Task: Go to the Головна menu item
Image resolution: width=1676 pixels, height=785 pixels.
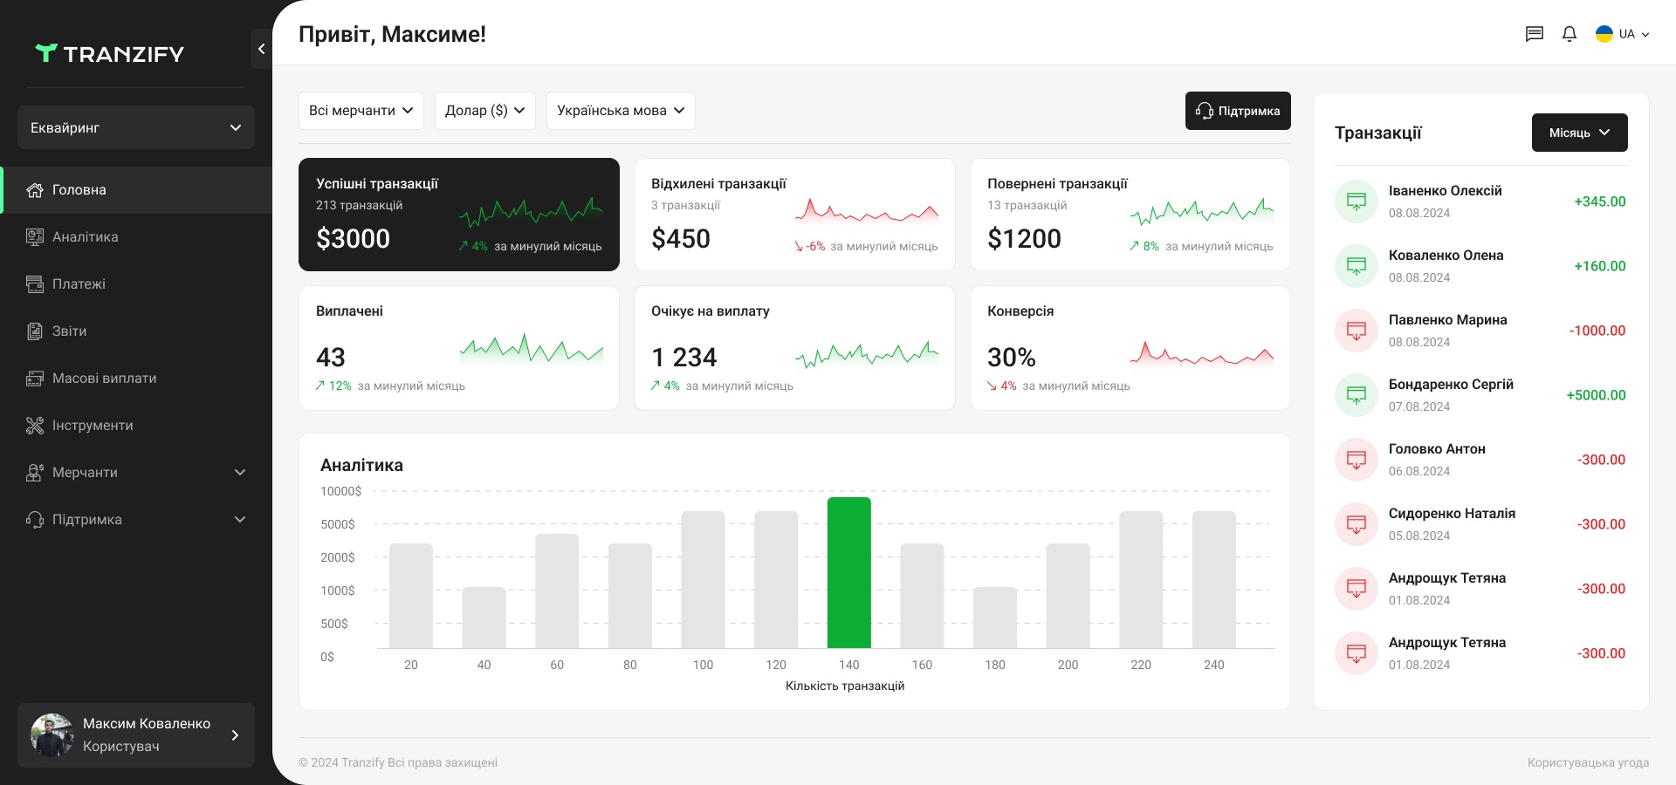Action: (x=136, y=190)
